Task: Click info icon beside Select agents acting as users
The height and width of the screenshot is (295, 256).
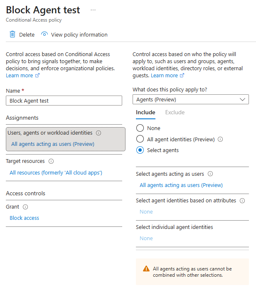Action: [x=210, y=174]
